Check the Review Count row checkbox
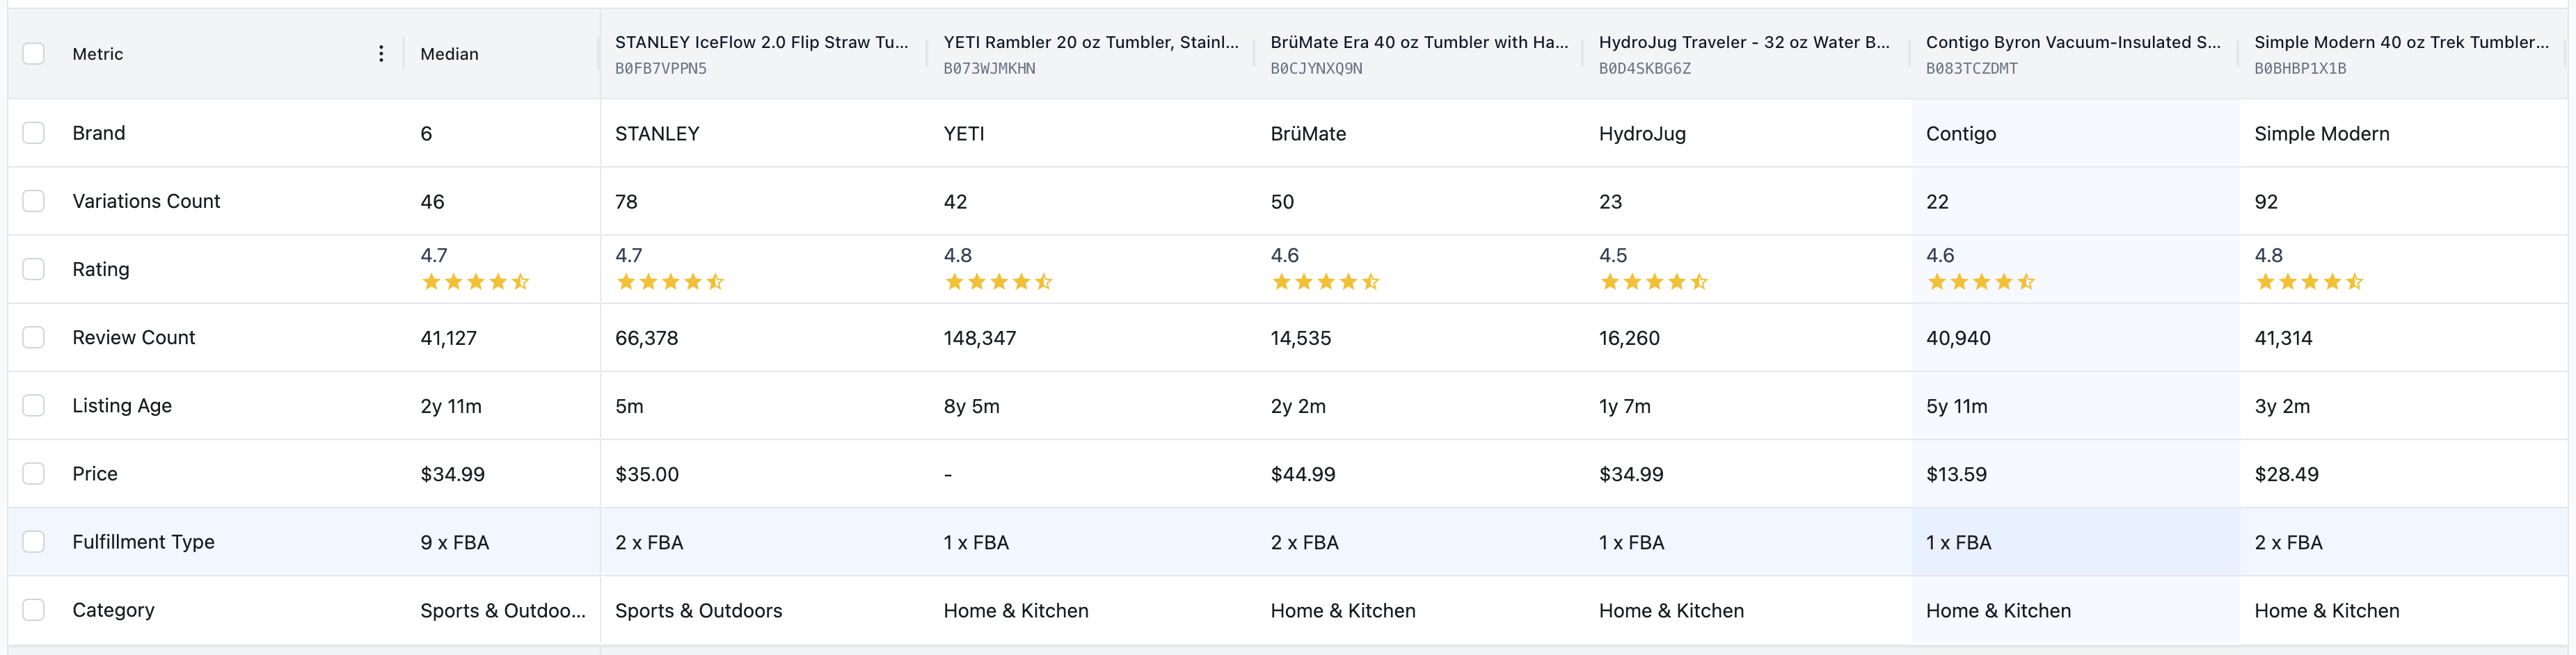The width and height of the screenshot is (2576, 655). tap(33, 336)
